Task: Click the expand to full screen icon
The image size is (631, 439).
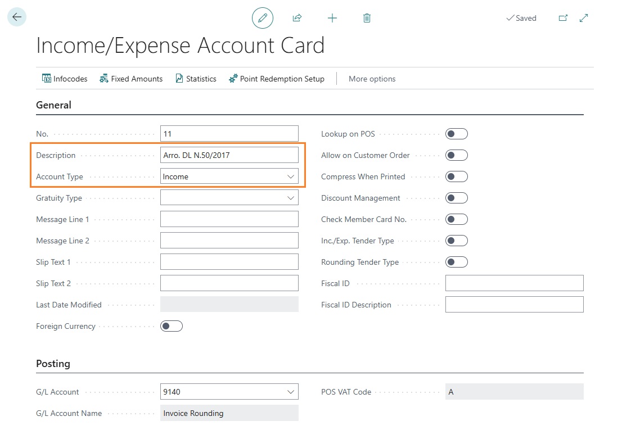Action: (x=584, y=18)
